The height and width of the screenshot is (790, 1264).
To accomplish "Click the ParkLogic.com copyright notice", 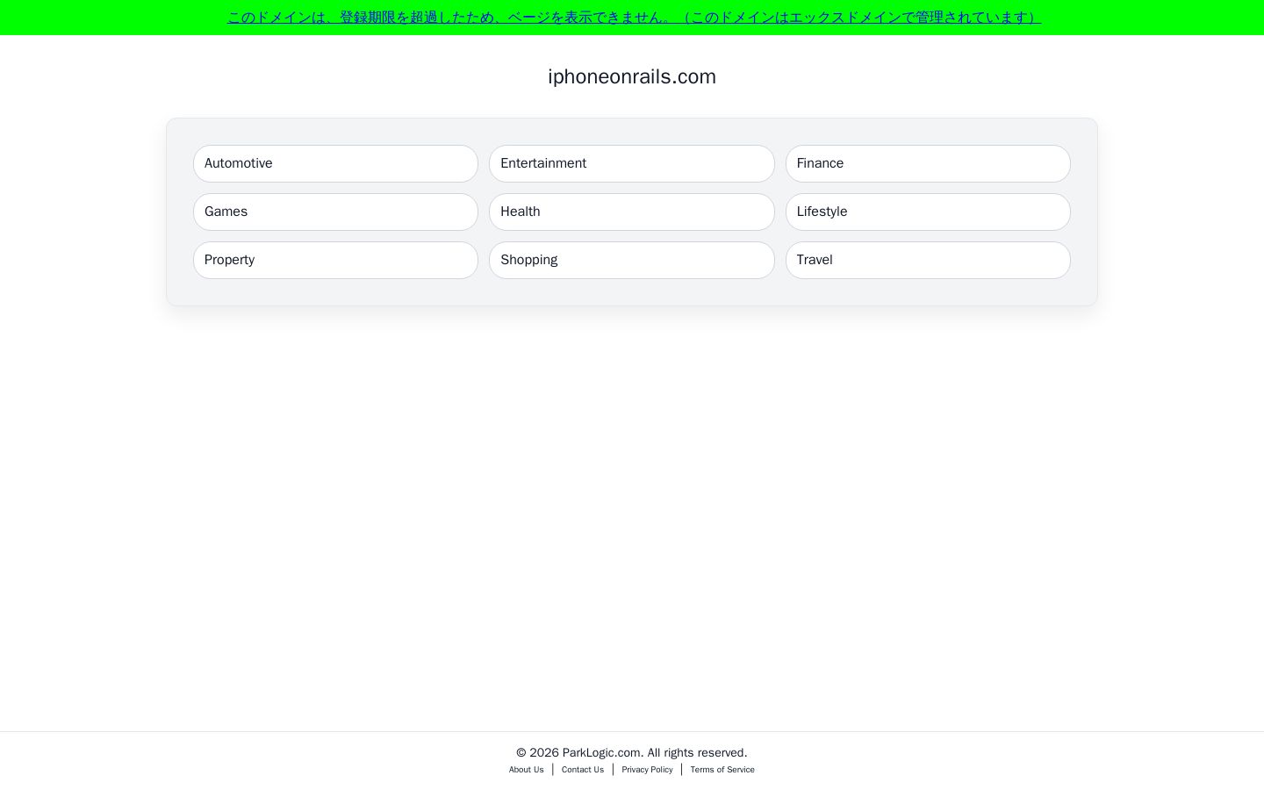I will (632, 752).
